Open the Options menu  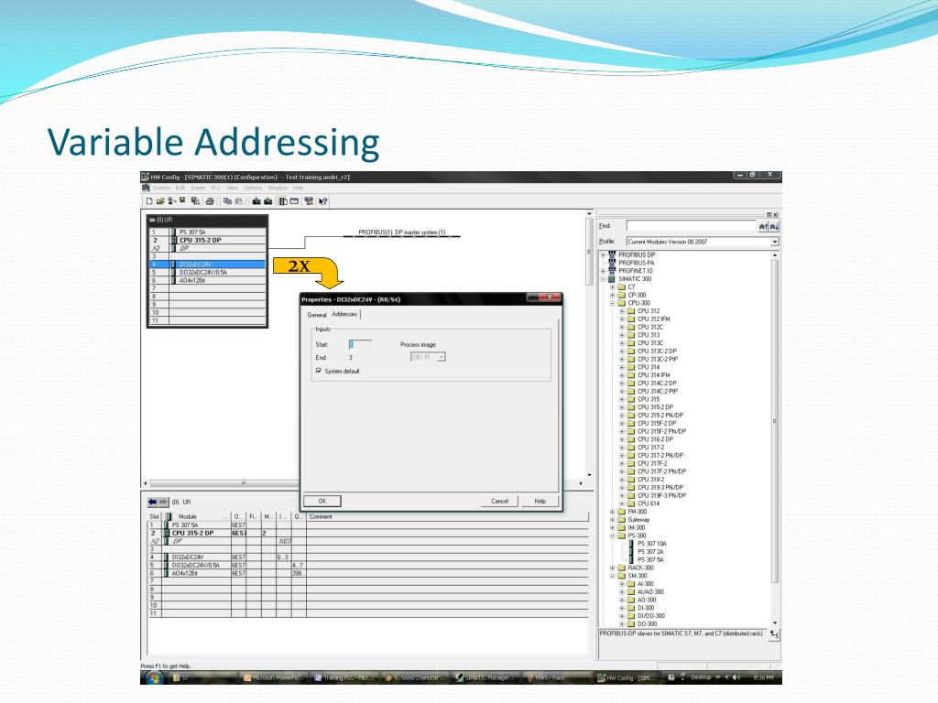click(x=253, y=188)
